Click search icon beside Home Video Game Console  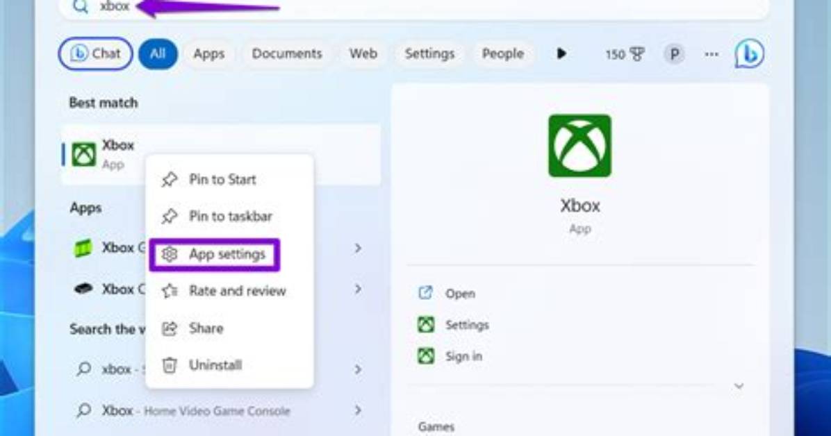pos(84,410)
